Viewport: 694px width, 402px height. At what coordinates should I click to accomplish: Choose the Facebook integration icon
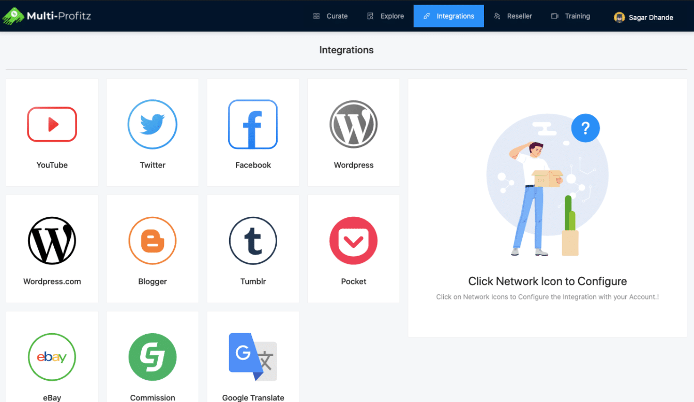(x=253, y=125)
